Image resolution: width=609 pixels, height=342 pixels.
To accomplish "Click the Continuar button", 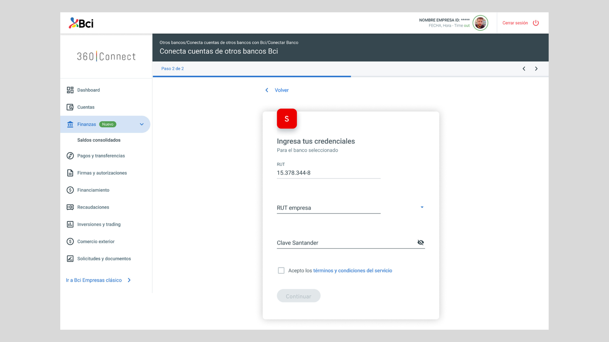I will tap(298, 296).
